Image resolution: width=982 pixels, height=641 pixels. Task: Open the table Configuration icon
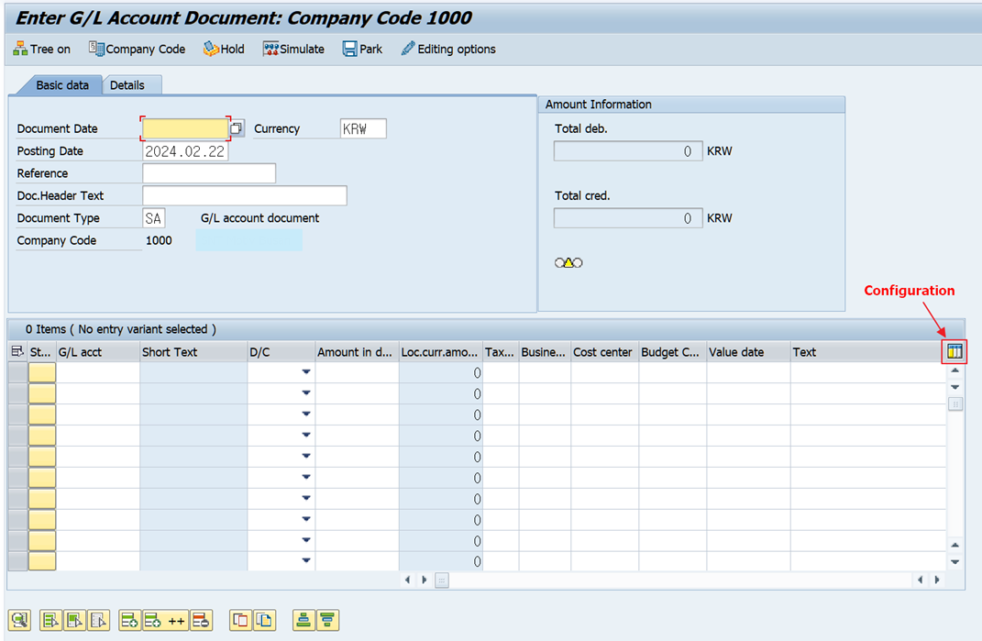point(954,351)
